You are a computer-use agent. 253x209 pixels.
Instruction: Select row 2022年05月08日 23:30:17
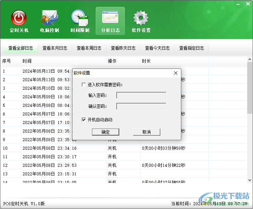click(124, 157)
